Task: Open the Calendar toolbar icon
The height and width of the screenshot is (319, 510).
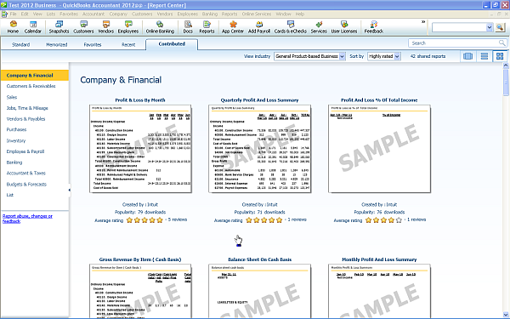Action: pos(33,27)
